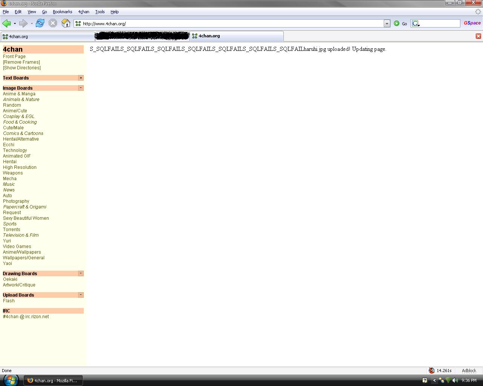Screen dimensions: 483x386
Task: Open the Television & Film board
Action: tap(21, 235)
